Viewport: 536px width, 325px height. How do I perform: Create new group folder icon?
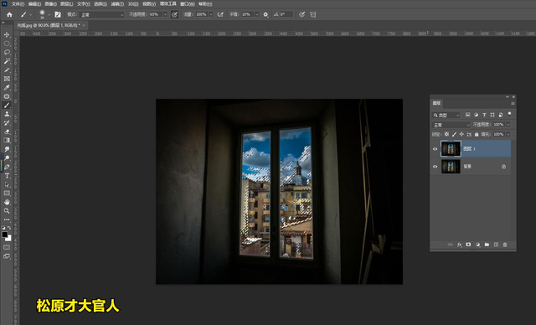pos(487,245)
